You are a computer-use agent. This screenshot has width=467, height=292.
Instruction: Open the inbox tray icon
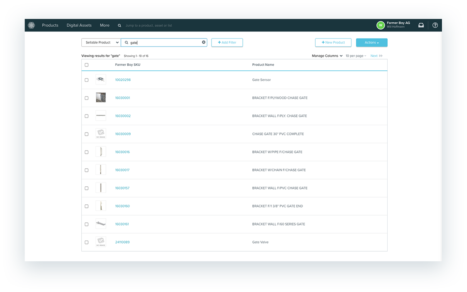pos(421,25)
